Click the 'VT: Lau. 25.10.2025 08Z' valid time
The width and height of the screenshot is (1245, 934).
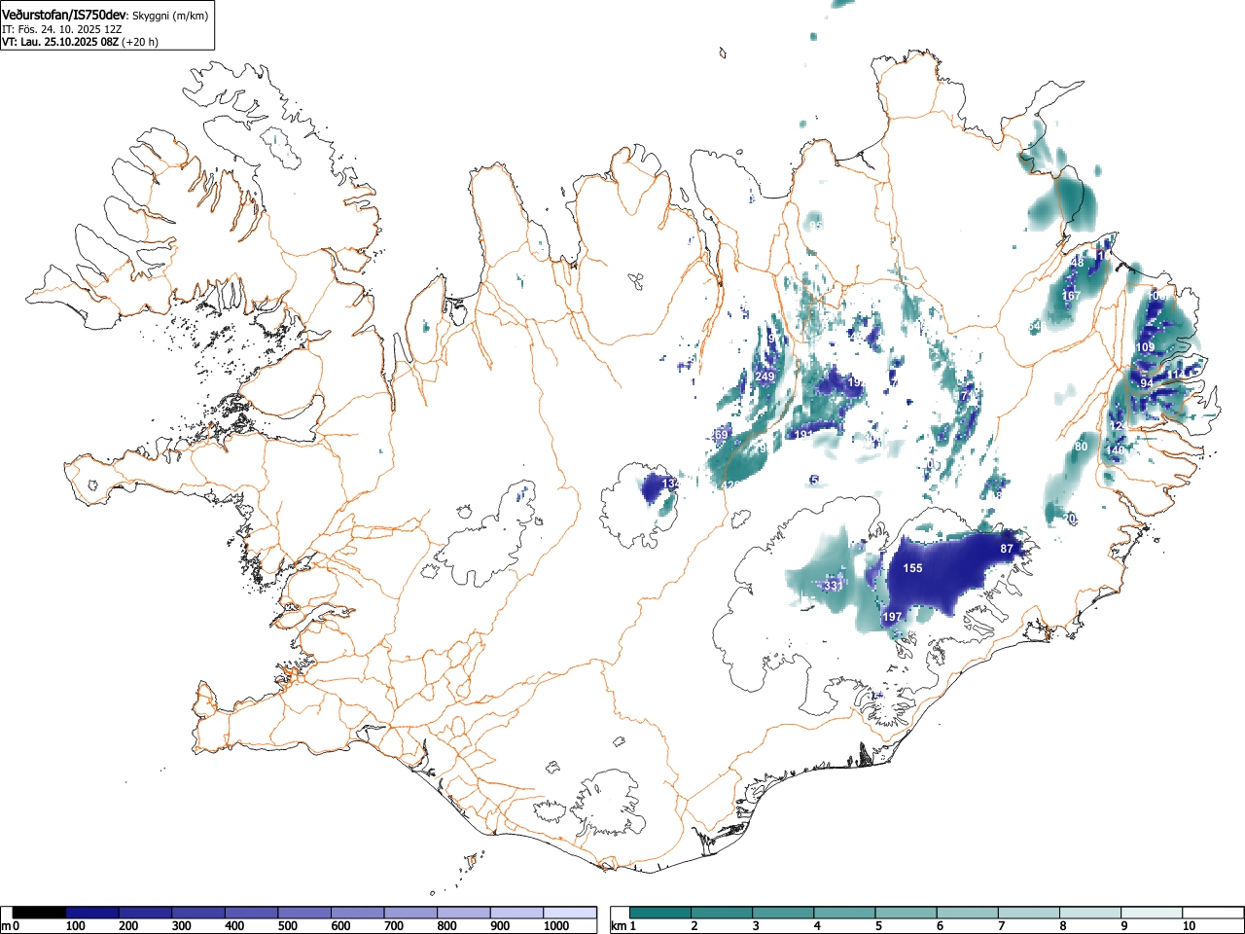point(59,42)
